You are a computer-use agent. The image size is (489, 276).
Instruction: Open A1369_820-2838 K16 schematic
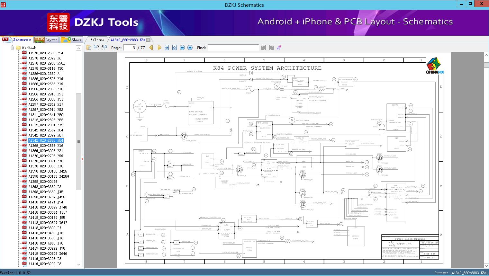click(46, 146)
